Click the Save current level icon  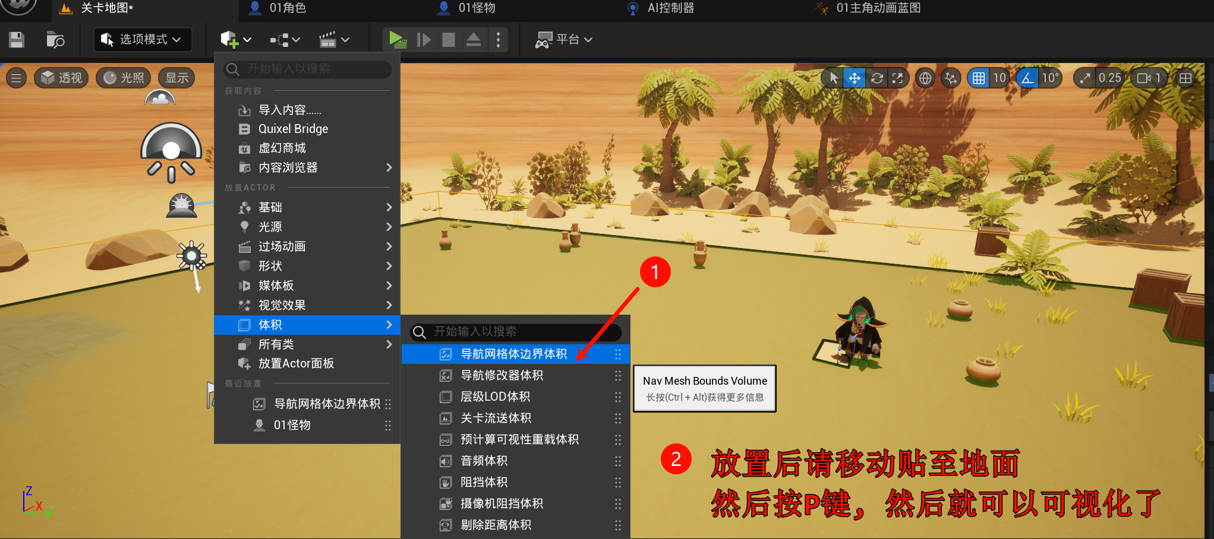coord(17,40)
